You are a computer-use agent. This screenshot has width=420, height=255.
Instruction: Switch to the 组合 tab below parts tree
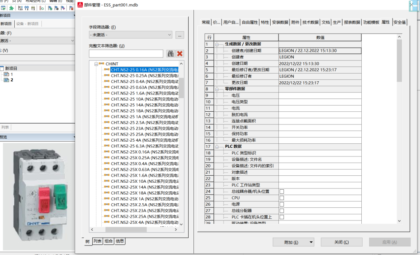(x=108, y=241)
